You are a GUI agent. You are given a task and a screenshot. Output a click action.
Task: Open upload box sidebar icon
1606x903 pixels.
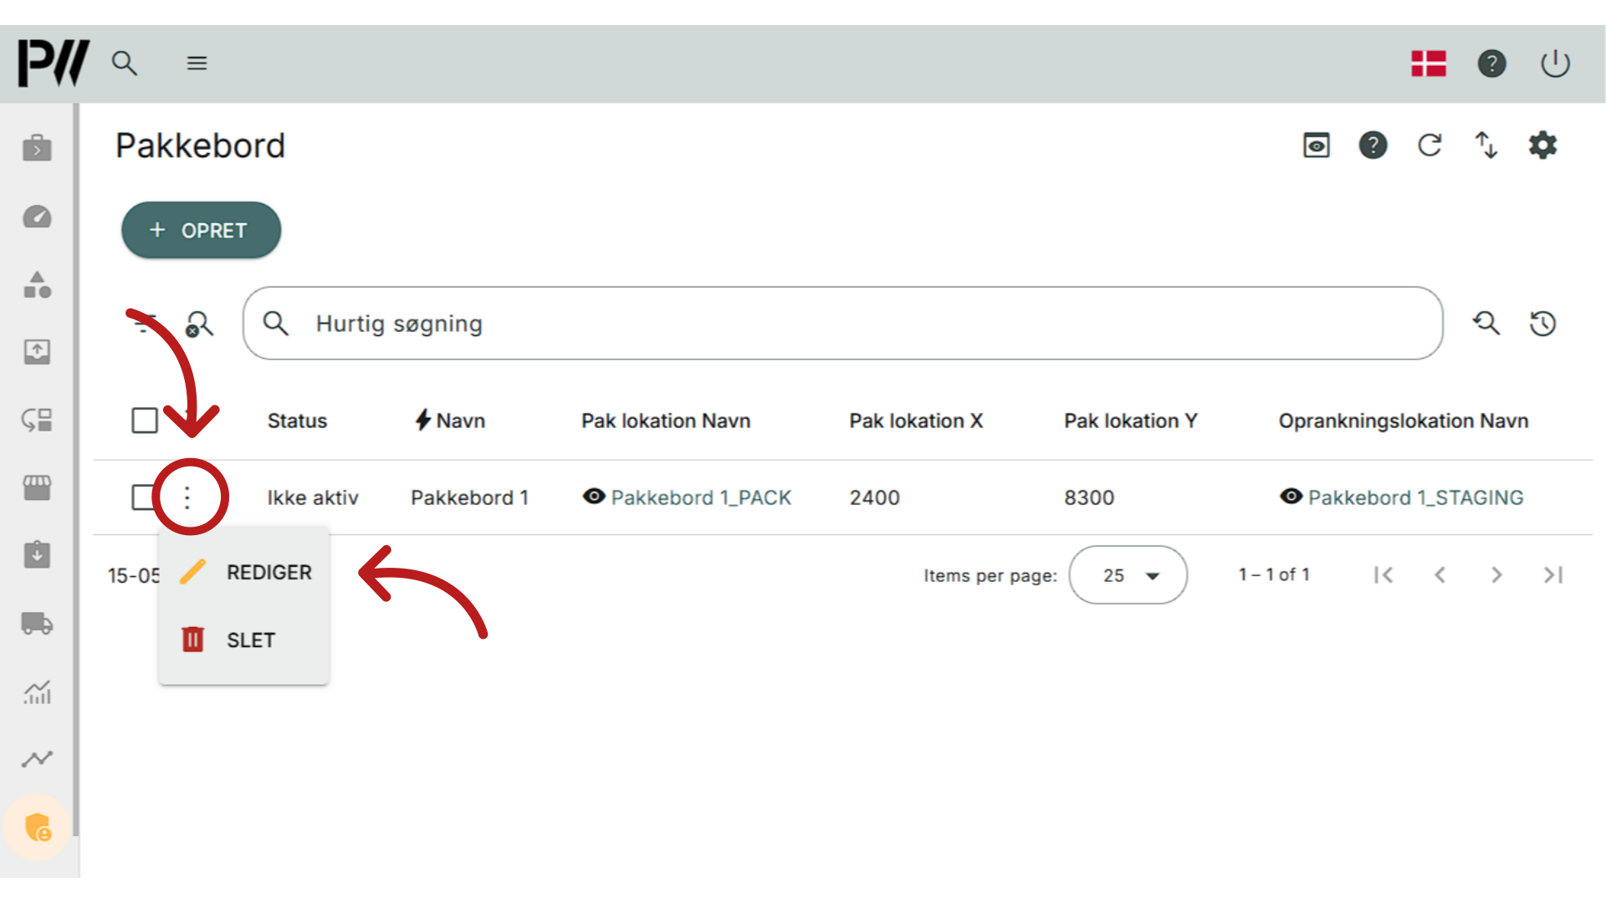click(x=37, y=352)
